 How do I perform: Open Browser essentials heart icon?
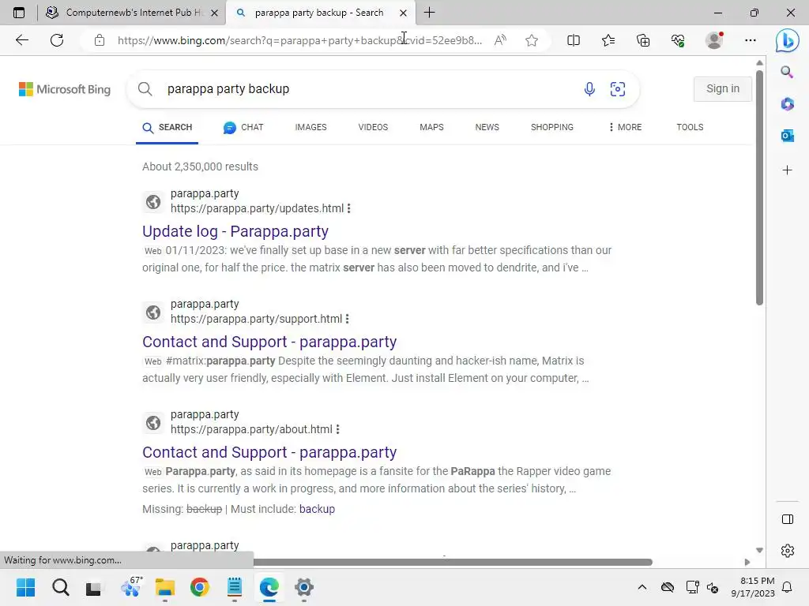[x=678, y=40]
